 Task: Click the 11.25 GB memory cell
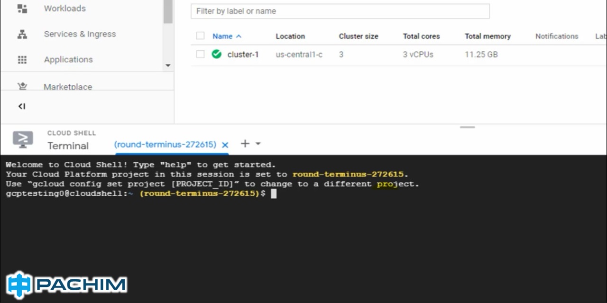pyautogui.click(x=481, y=55)
